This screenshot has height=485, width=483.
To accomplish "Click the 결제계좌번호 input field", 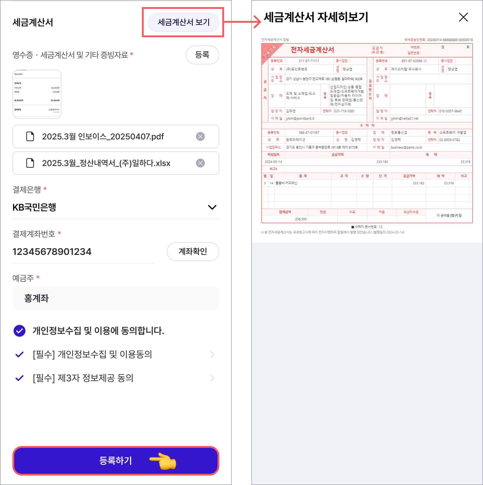I will point(84,252).
